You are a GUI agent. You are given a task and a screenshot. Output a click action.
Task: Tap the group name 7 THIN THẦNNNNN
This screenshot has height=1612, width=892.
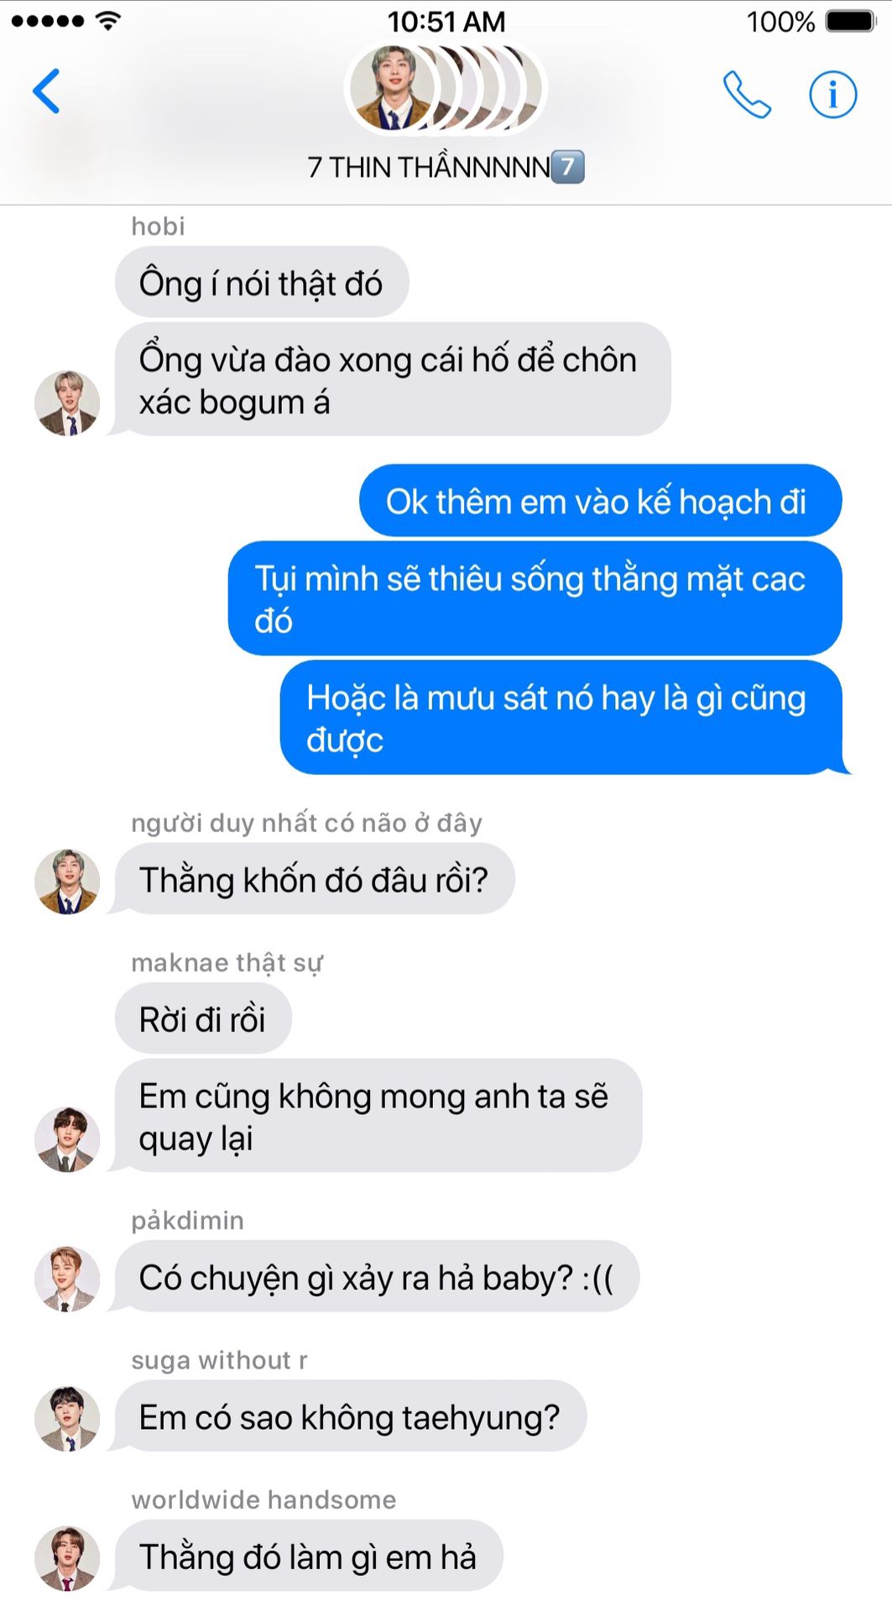click(x=446, y=167)
